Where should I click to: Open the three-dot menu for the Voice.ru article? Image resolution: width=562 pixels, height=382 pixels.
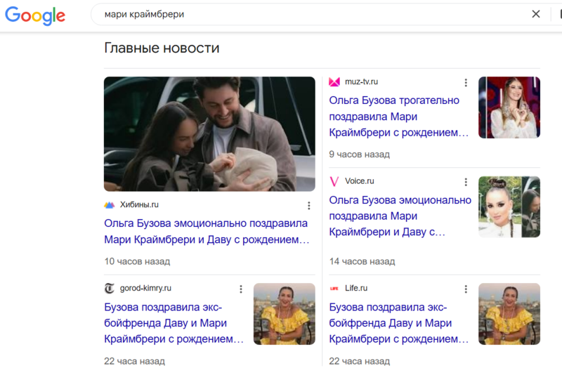pos(466,182)
